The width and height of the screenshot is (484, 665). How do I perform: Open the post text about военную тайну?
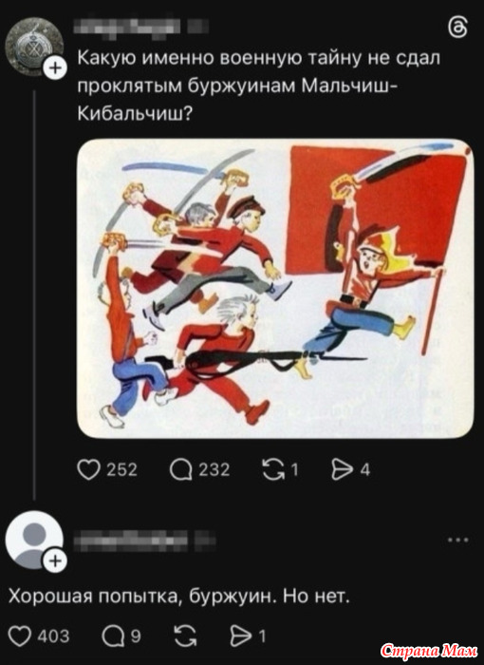[258, 85]
